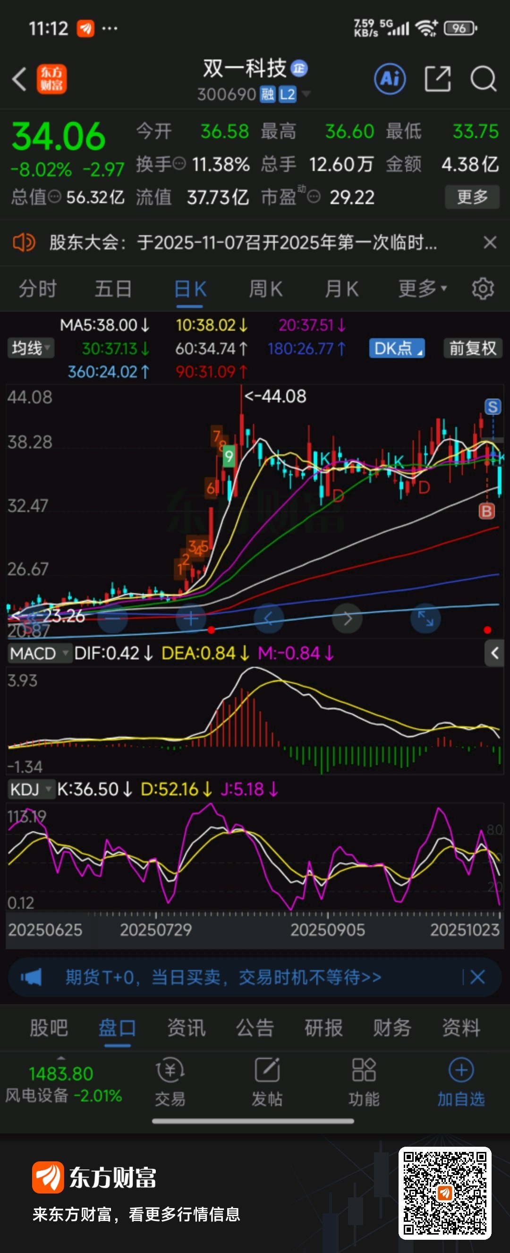Open the 东方财富 home logo
Image resolution: width=510 pixels, height=1253 pixels.
coord(51,79)
